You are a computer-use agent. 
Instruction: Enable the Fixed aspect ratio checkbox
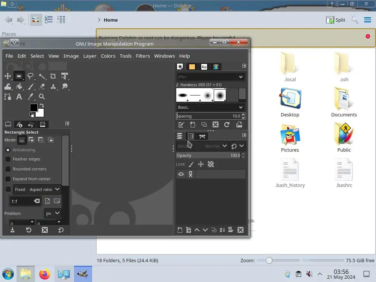coord(8,189)
